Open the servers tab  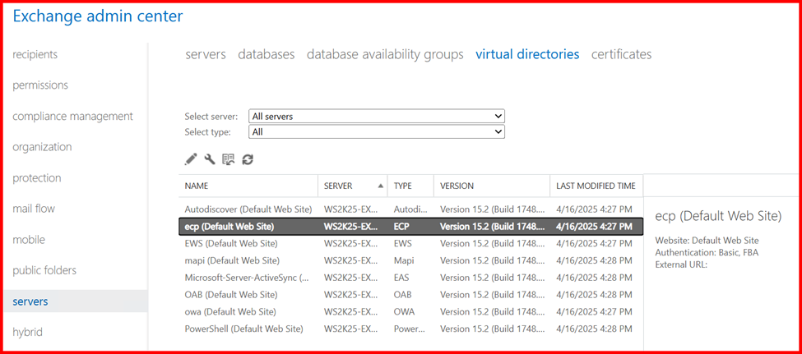205,54
